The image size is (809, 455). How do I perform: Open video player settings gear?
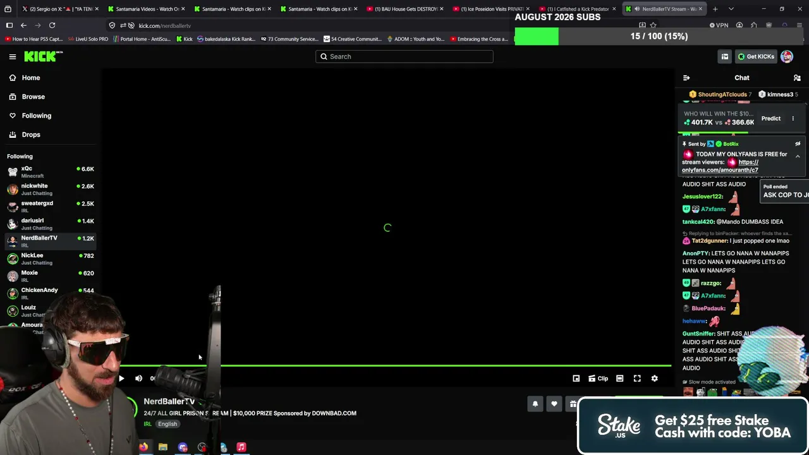[x=655, y=379]
